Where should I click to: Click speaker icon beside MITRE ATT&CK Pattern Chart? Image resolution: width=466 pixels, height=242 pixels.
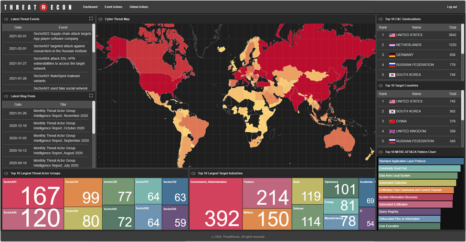(381, 152)
